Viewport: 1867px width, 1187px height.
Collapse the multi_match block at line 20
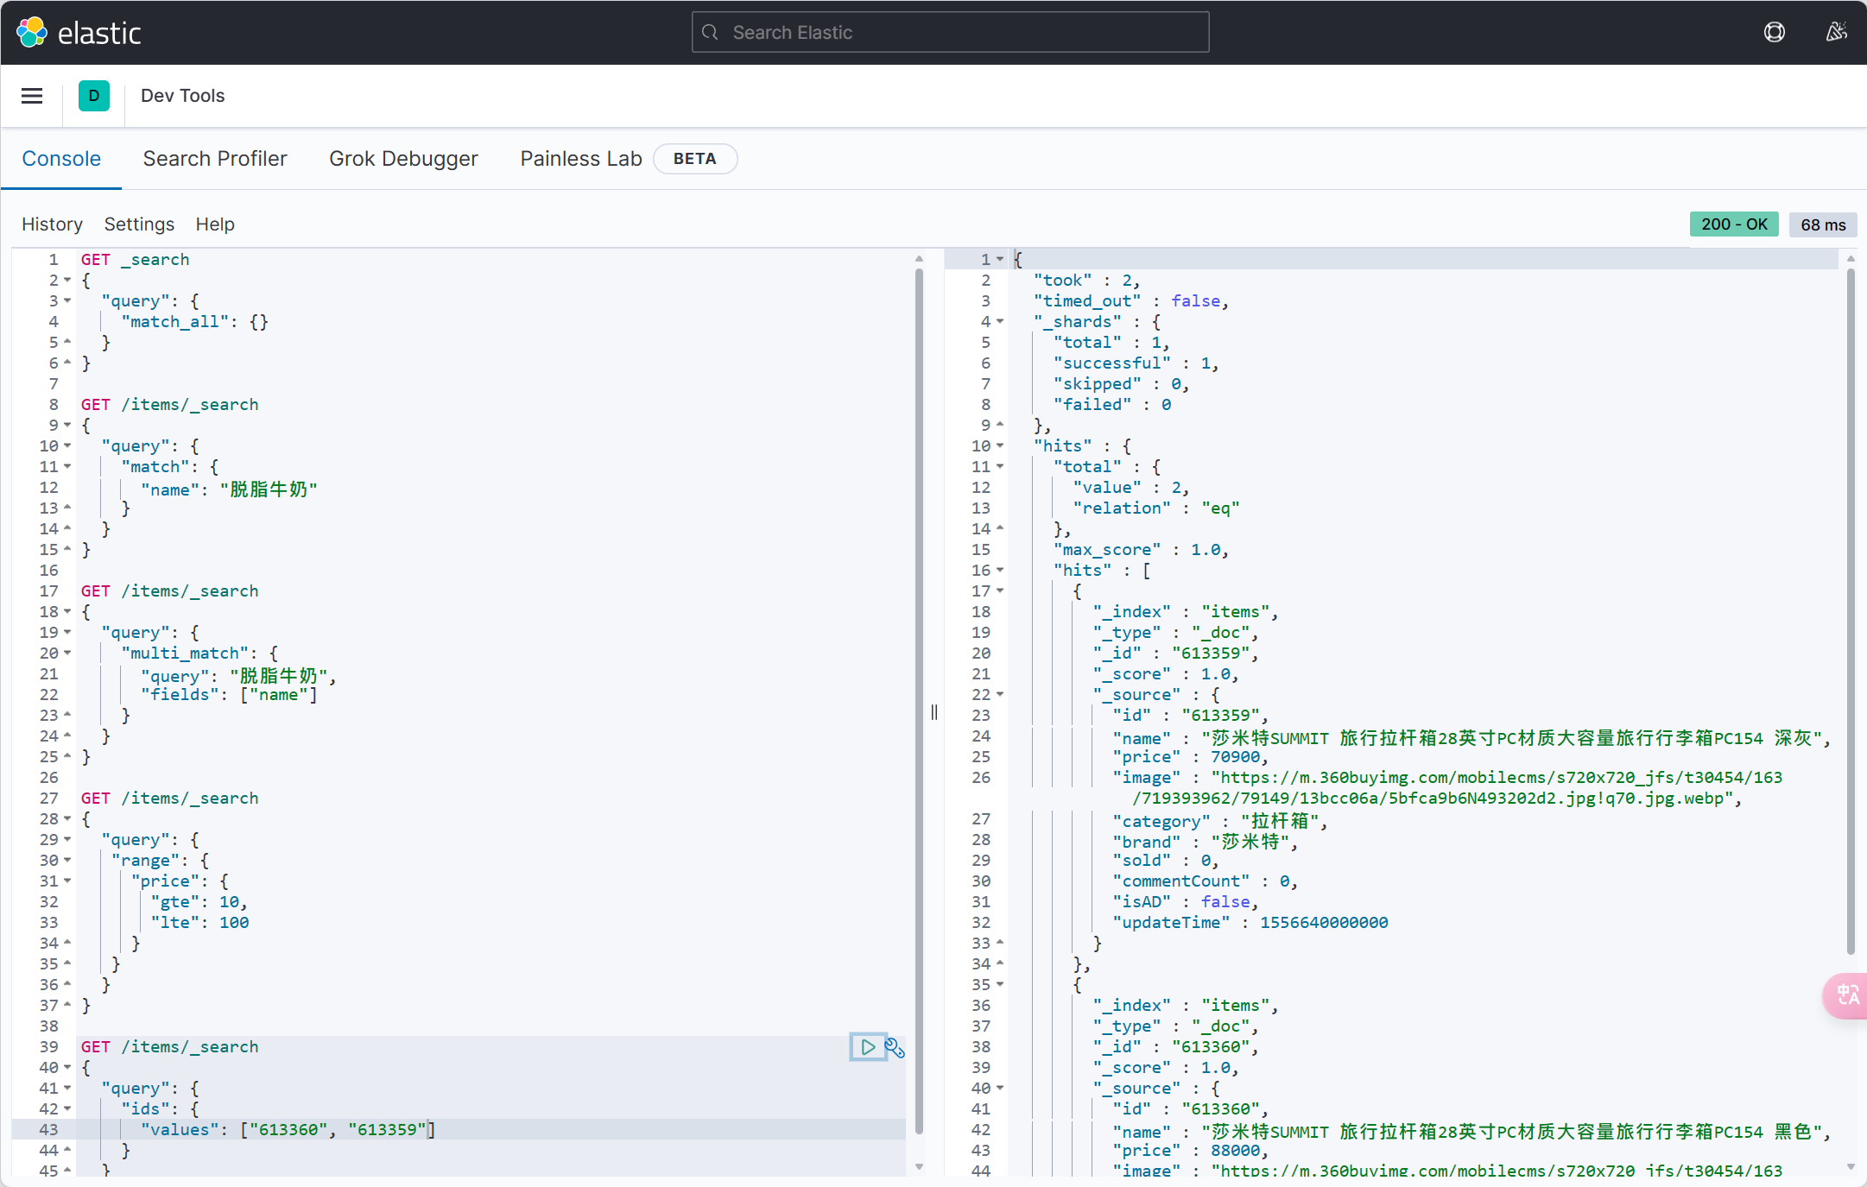pyautogui.click(x=67, y=653)
